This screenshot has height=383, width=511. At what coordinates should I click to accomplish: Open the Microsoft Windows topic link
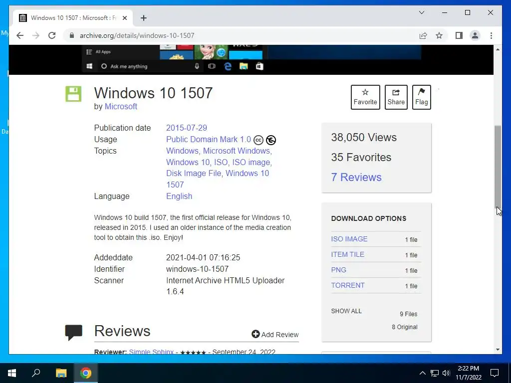[237, 151]
